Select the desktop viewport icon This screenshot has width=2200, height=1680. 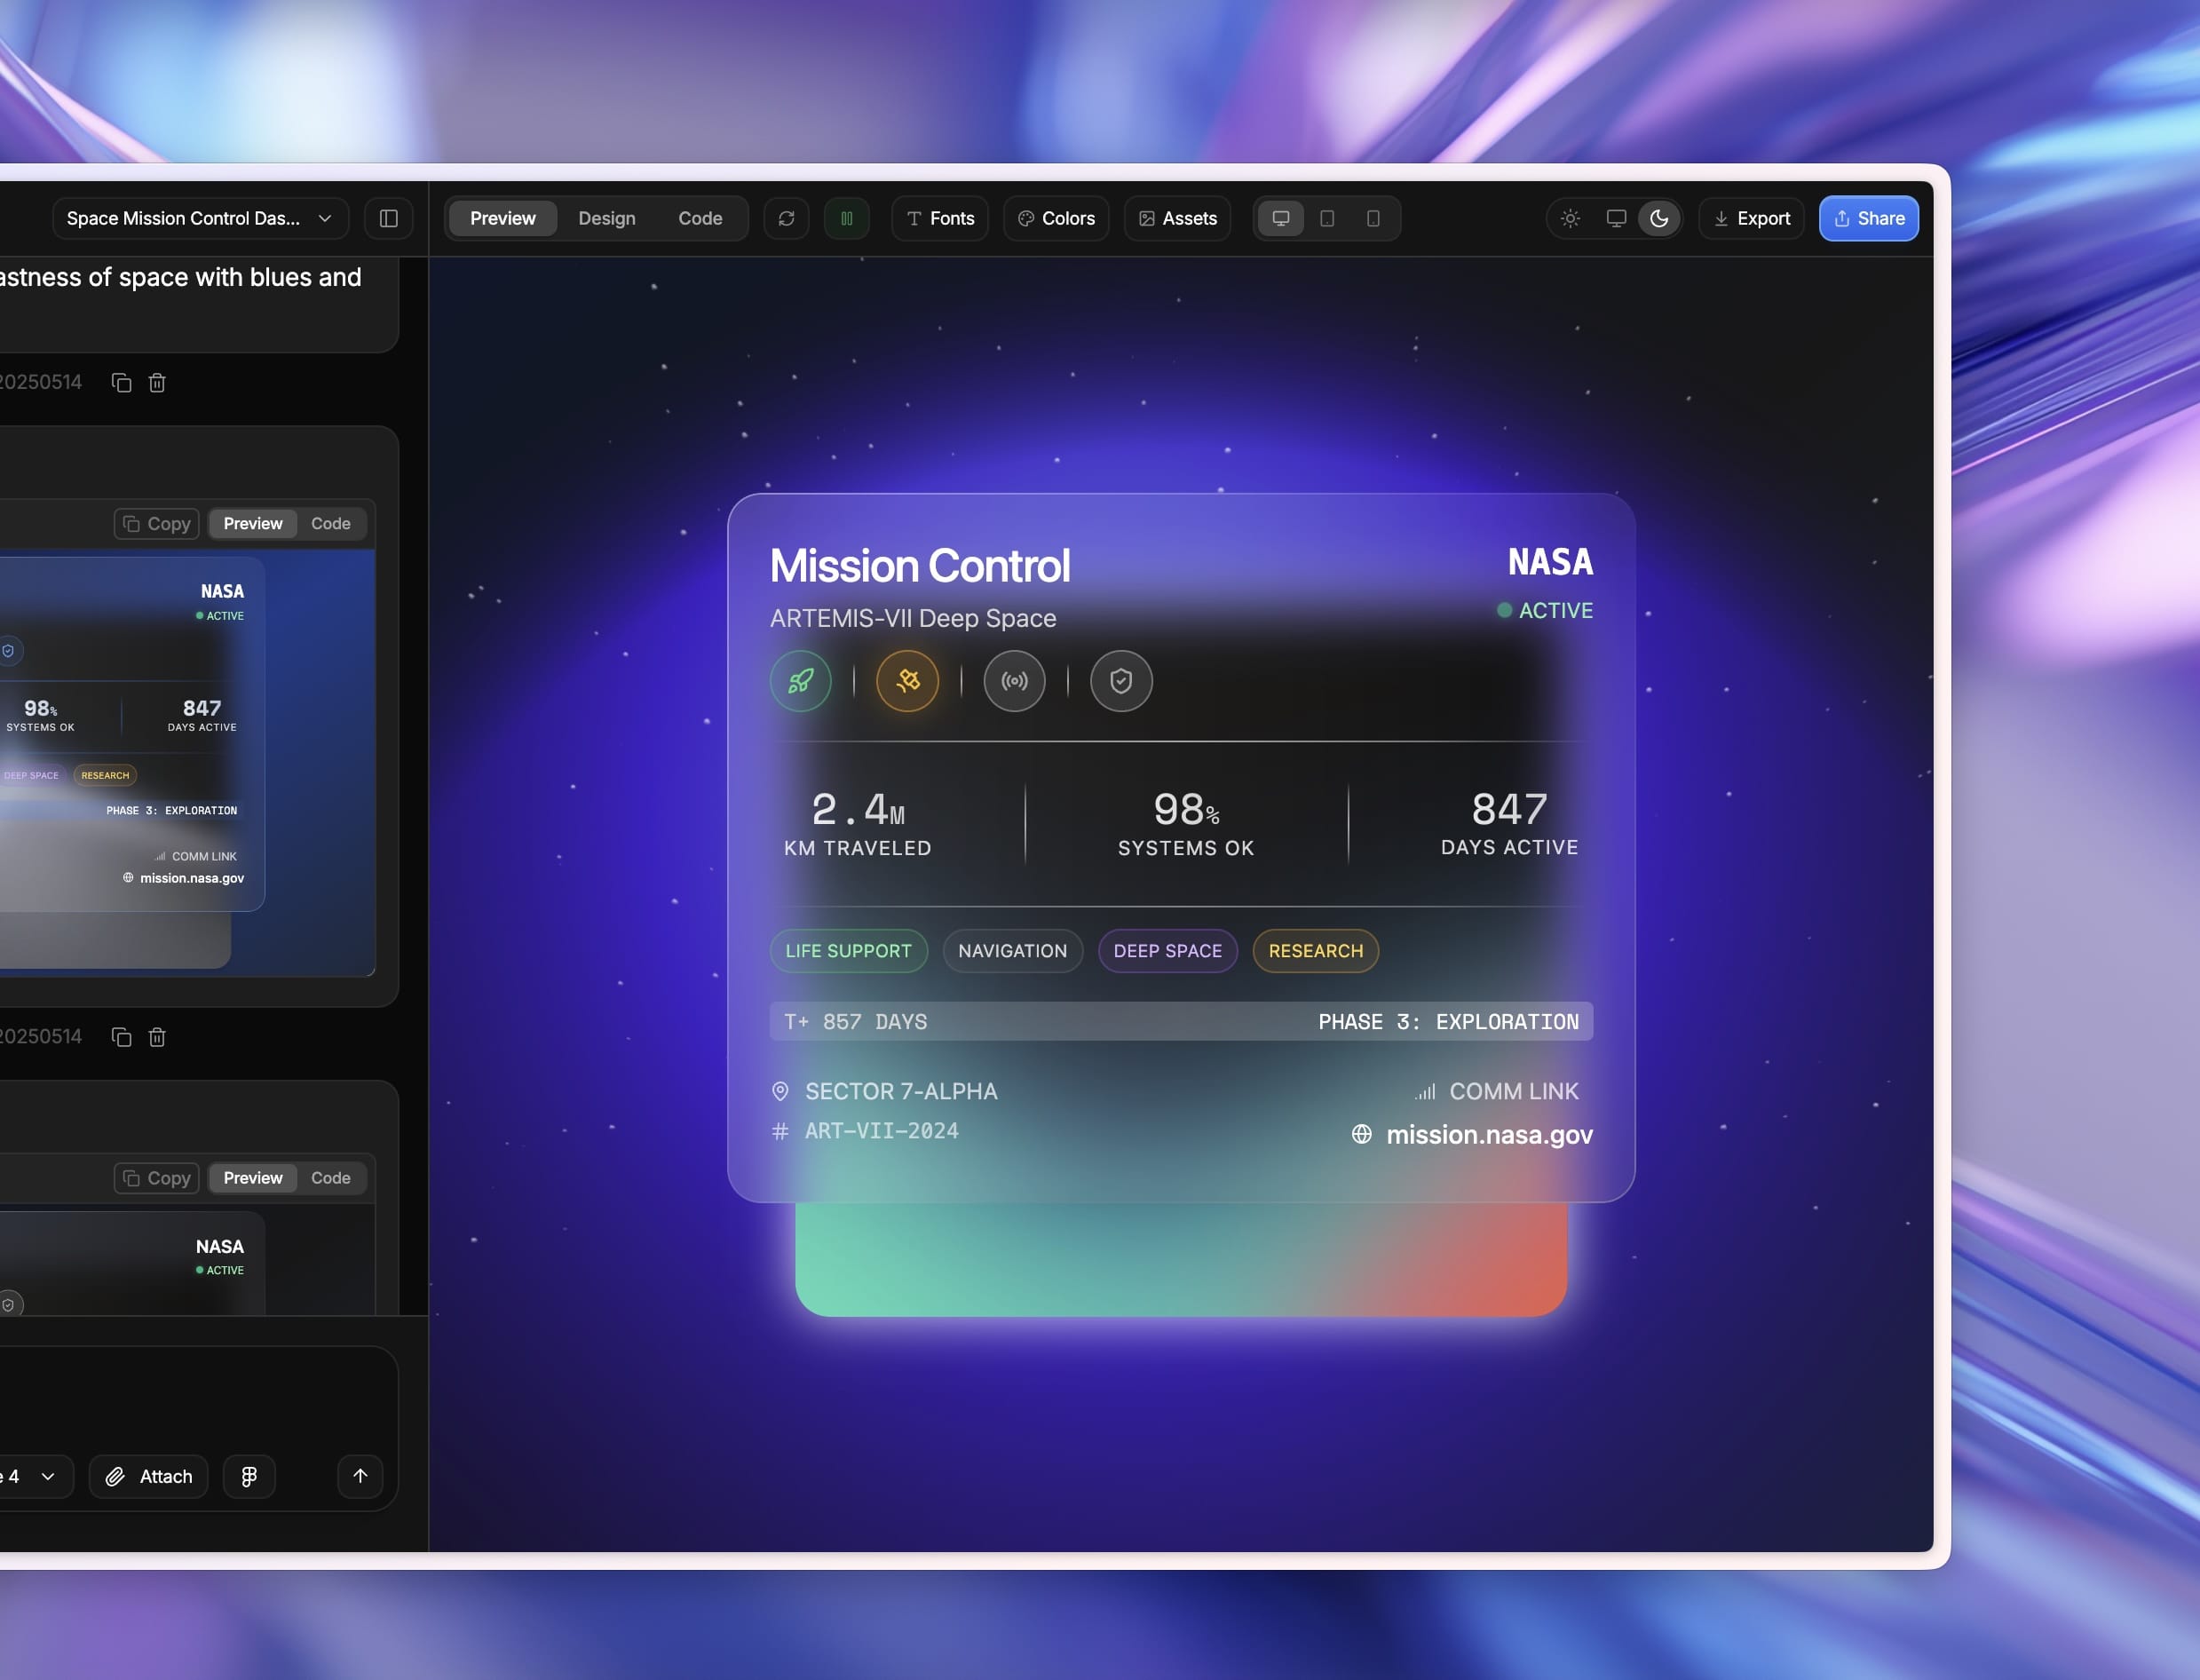point(1280,218)
